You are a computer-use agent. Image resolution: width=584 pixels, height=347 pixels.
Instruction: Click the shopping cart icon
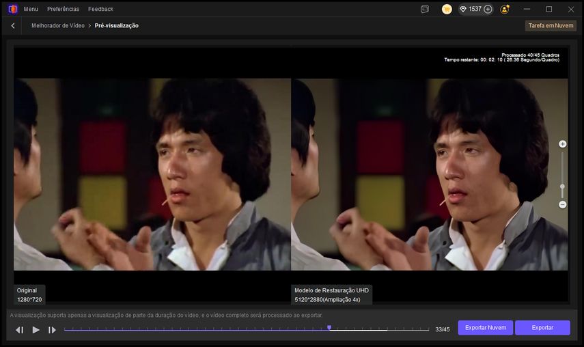pyautogui.click(x=447, y=10)
